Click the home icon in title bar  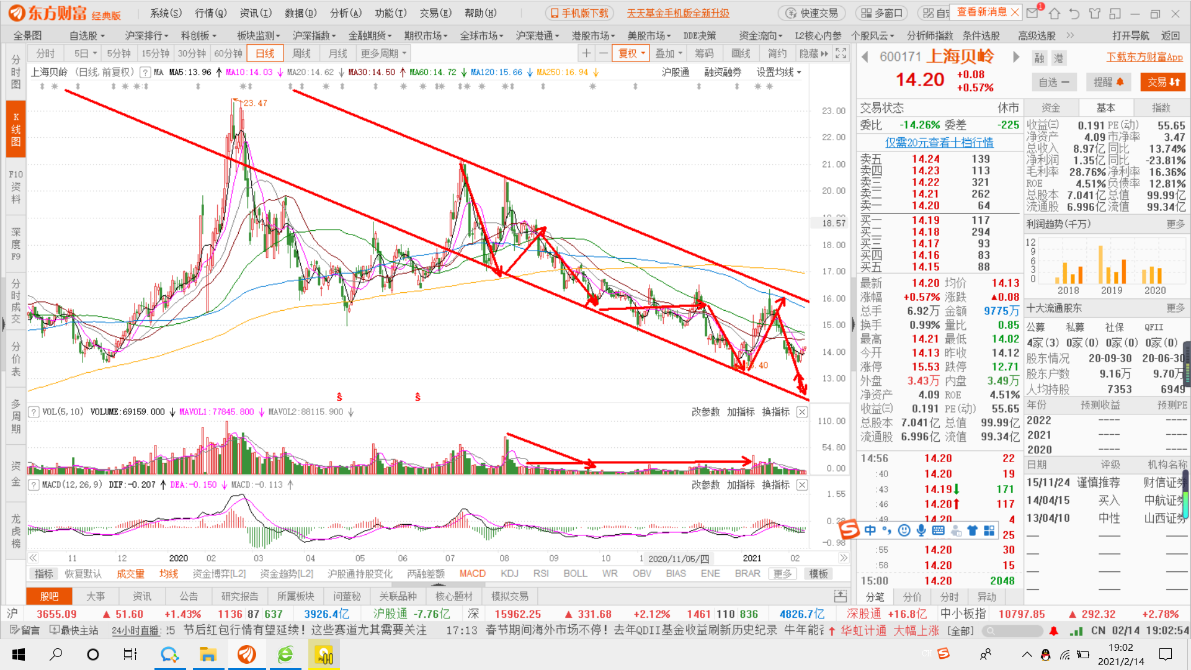coord(1055,13)
